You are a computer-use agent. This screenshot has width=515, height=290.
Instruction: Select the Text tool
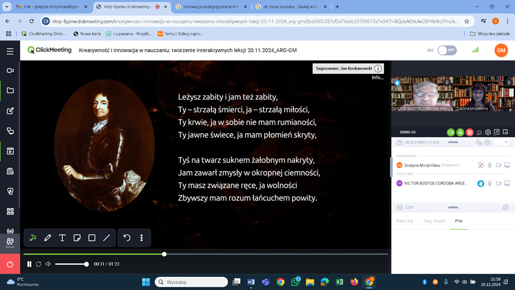[x=62, y=238]
